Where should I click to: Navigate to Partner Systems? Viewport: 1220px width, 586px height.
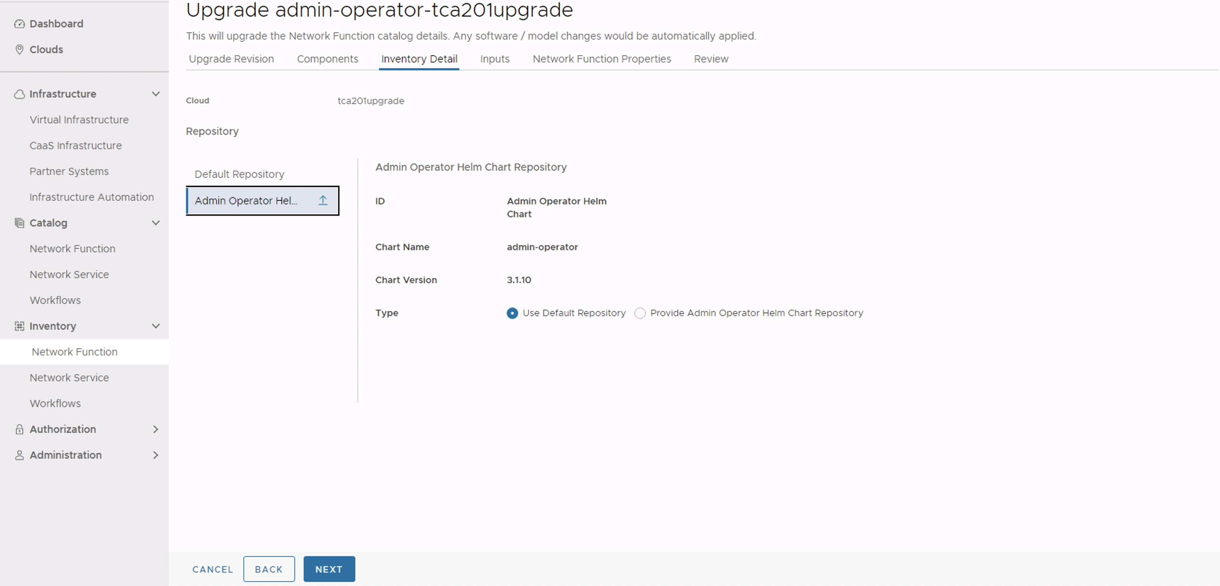[x=69, y=171]
